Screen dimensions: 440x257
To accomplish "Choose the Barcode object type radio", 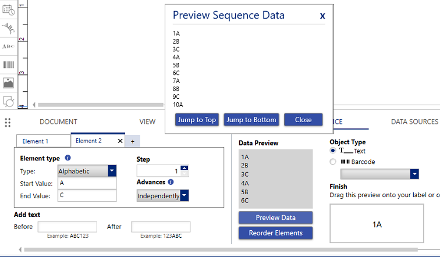I will pos(333,162).
